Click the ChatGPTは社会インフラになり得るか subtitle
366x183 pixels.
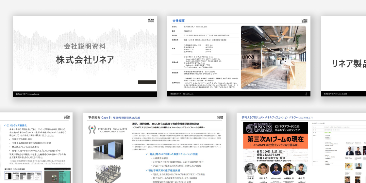coord(275,145)
